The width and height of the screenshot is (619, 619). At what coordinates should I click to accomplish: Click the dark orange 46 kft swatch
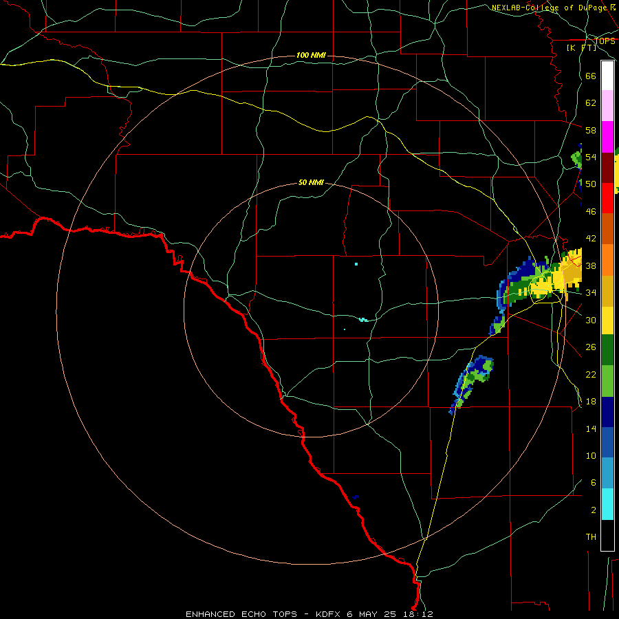point(607,229)
